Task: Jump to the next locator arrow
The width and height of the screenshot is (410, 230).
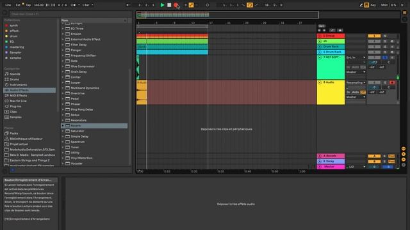Action: [324, 30]
